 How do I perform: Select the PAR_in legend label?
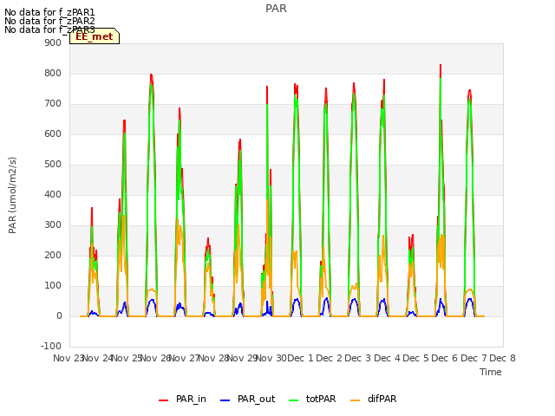[191, 399]
